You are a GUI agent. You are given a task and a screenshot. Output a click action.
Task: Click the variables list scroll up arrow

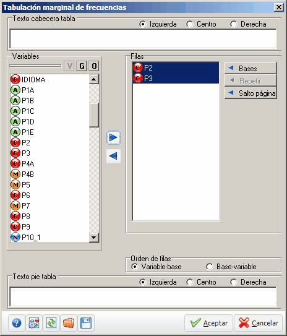point(94,79)
